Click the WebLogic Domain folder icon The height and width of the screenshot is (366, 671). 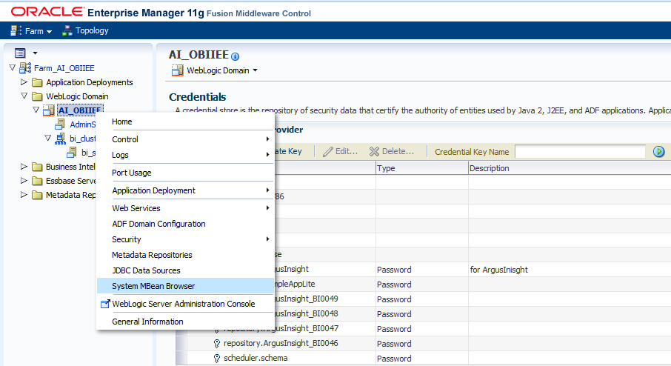click(38, 96)
